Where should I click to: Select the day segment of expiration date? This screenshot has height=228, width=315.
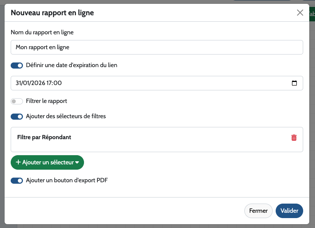tap(19, 83)
